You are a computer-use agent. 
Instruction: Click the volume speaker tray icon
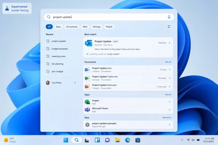(x=193, y=140)
